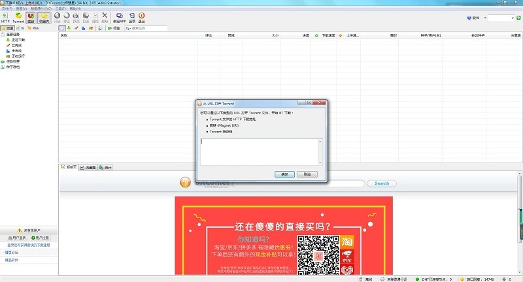Open the 工具 menu in menu bar

pyautogui.click(x=61, y=8)
